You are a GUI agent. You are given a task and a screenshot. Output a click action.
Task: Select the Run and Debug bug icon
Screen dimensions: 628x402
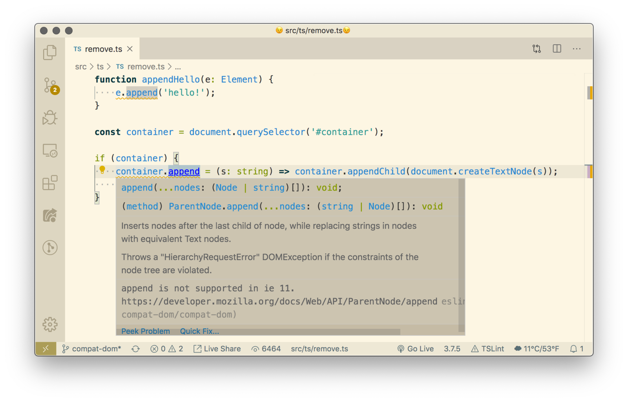point(50,117)
